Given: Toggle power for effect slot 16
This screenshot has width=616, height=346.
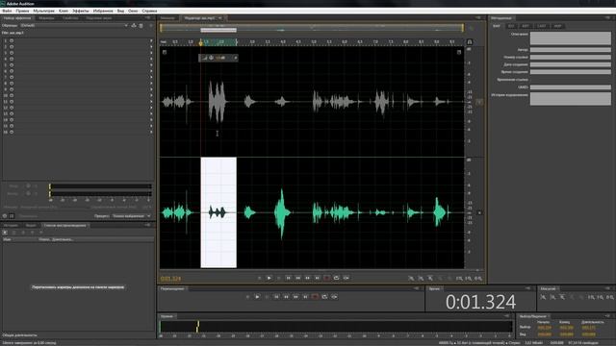Looking at the screenshot, I should coord(12,133).
